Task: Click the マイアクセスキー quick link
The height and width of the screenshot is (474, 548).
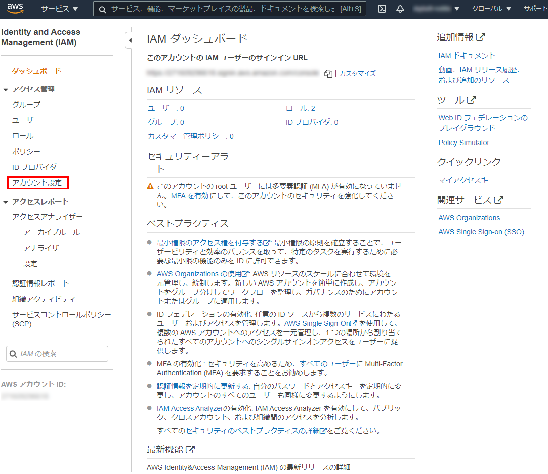Action: tap(467, 180)
